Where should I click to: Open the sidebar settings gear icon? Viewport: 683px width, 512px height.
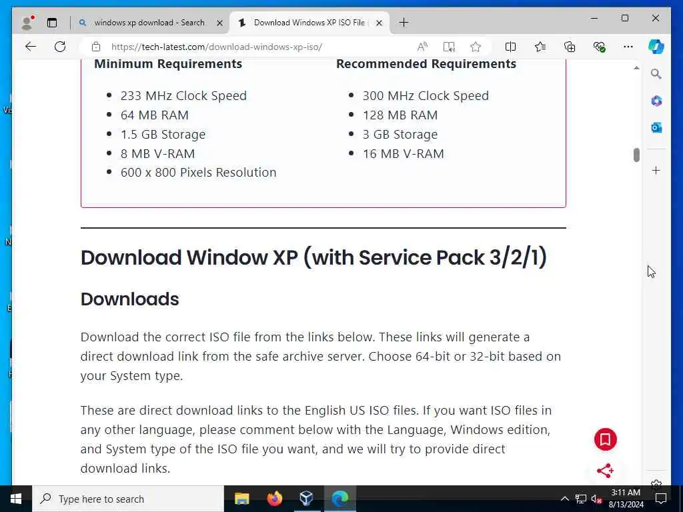pyautogui.click(x=656, y=483)
